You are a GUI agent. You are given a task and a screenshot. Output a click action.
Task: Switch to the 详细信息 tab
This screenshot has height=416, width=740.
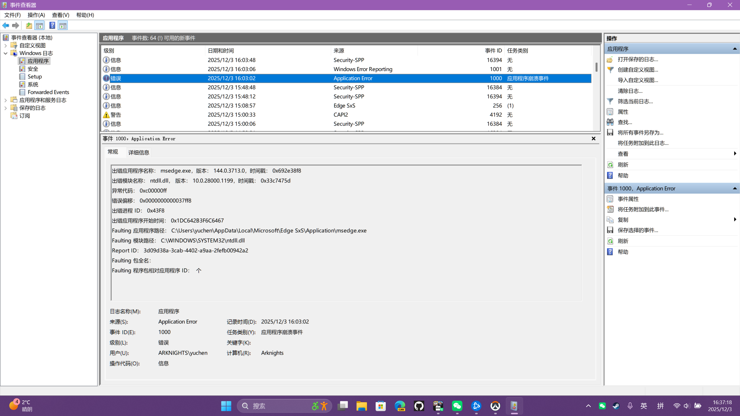click(138, 152)
